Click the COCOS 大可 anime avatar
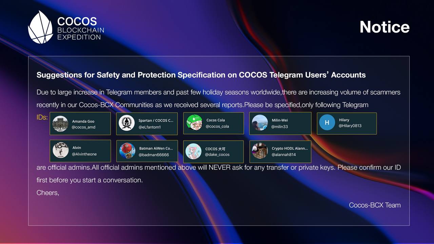Viewport: 434px width, 244px height. (194, 151)
